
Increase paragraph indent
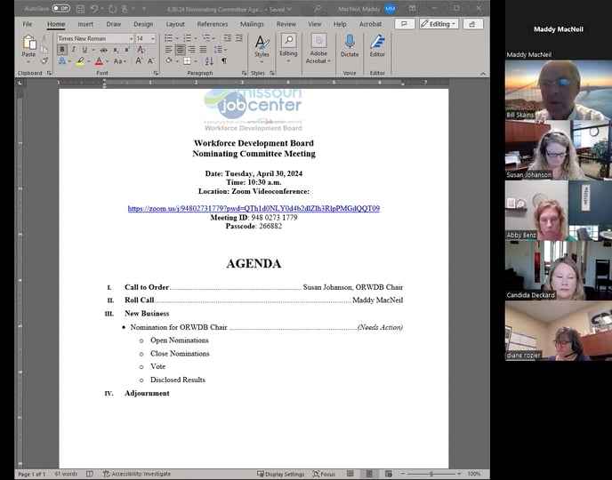239,38
